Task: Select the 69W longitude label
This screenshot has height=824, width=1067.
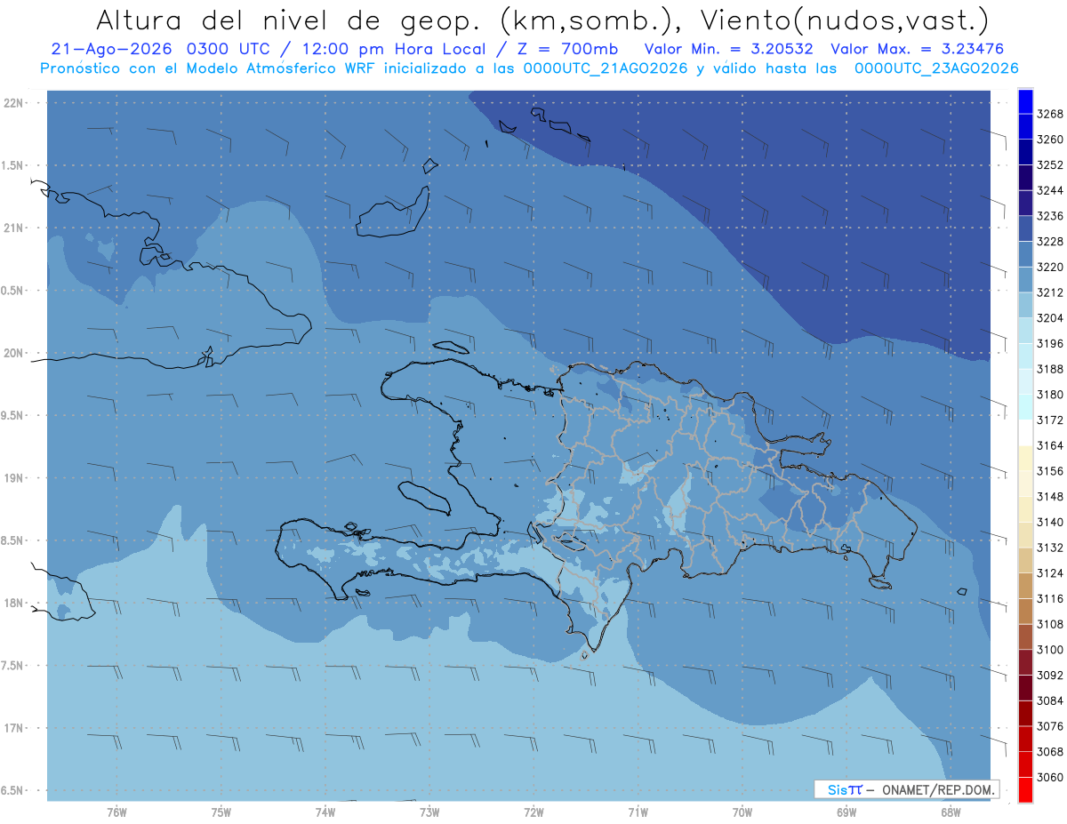Action: [846, 812]
